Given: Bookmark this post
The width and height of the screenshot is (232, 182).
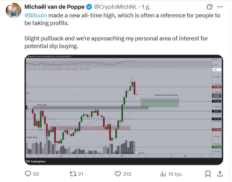Looking at the screenshot, I should pyautogui.click(x=208, y=174).
